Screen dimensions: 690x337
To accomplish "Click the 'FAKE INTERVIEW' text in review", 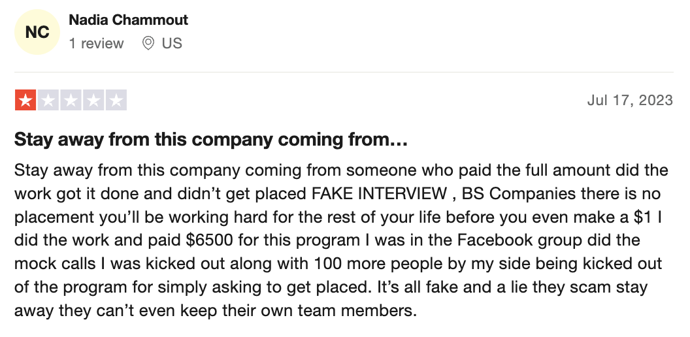I will pyautogui.click(x=379, y=193).
